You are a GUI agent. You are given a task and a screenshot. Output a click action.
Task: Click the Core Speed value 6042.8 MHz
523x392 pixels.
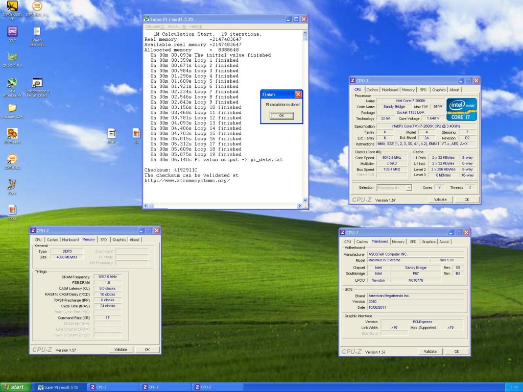click(392, 158)
